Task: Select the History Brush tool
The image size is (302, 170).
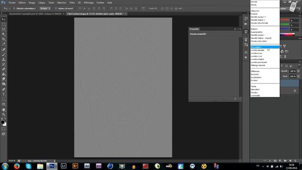Action: [3, 64]
